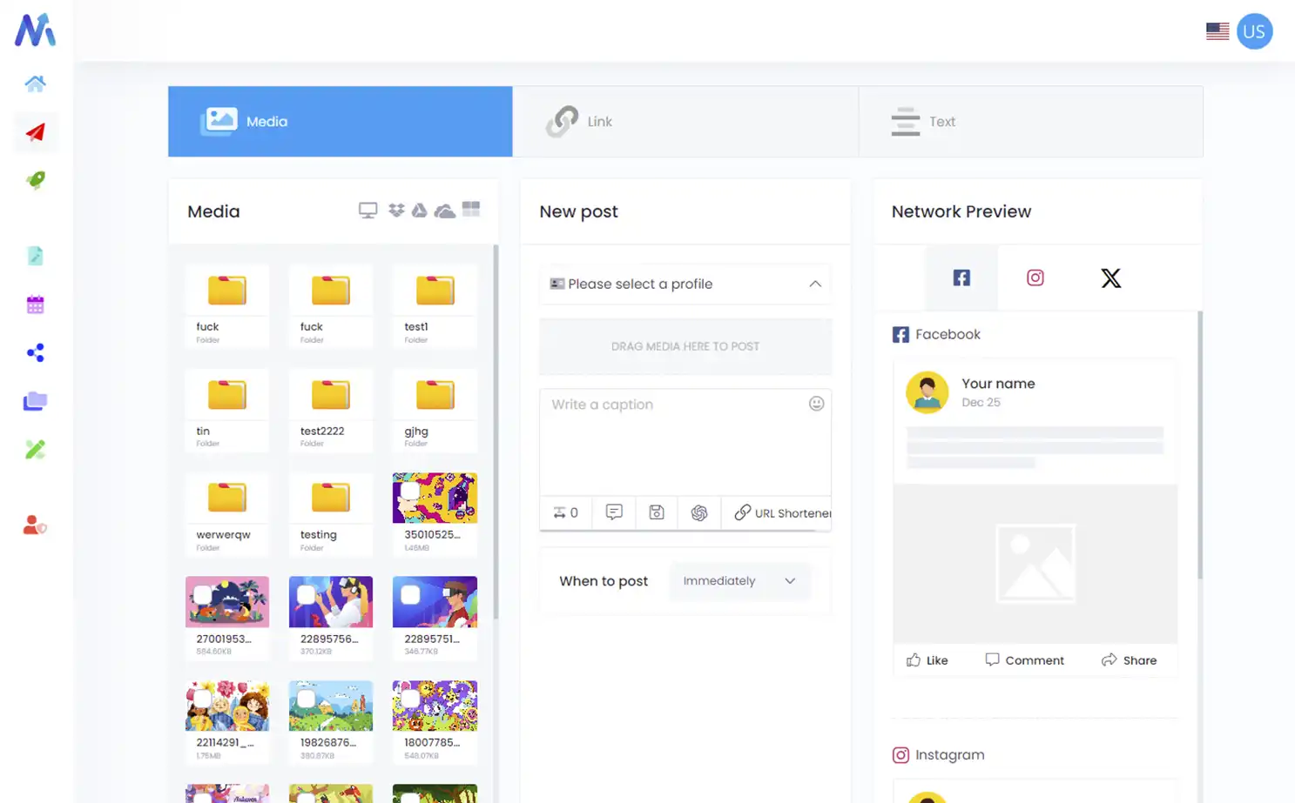Switch to the Instagram preview tab

tap(1035, 278)
